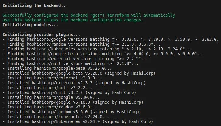Click the green "Successfully configured the backend" line

coord(89,15)
